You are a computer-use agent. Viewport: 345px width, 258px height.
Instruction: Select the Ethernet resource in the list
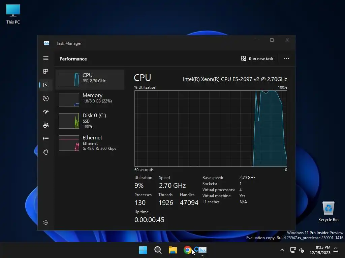pos(90,143)
